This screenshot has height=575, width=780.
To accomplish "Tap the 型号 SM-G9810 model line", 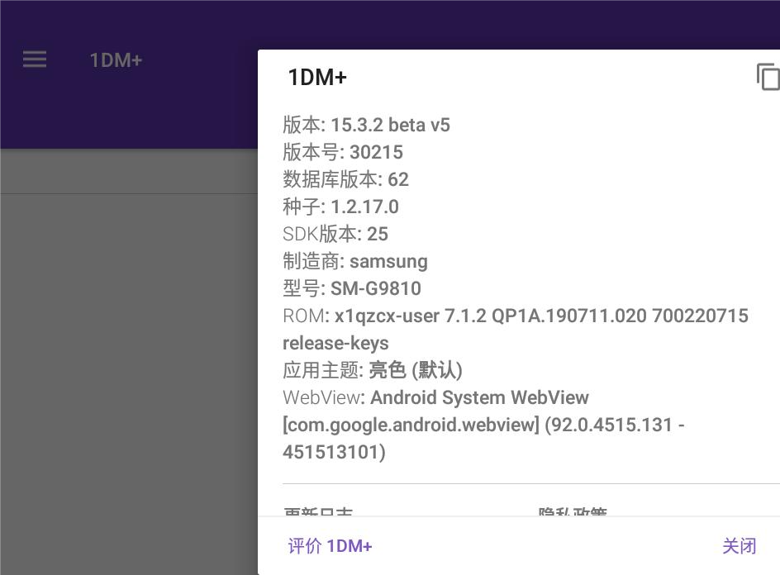I will 352,288.
